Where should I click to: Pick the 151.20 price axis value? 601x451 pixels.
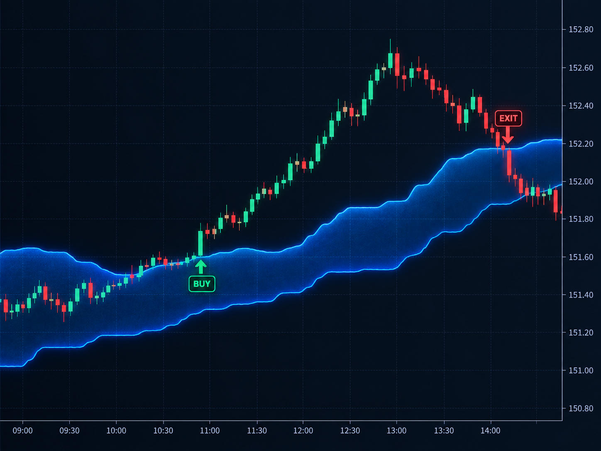tap(581, 332)
